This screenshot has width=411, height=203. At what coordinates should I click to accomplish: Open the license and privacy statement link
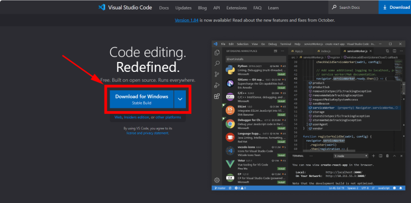[x=148, y=133]
